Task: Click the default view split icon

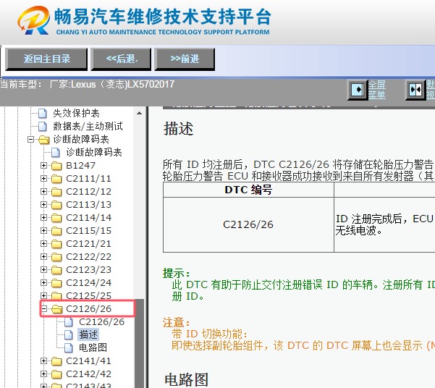Action: pyautogui.click(x=415, y=90)
